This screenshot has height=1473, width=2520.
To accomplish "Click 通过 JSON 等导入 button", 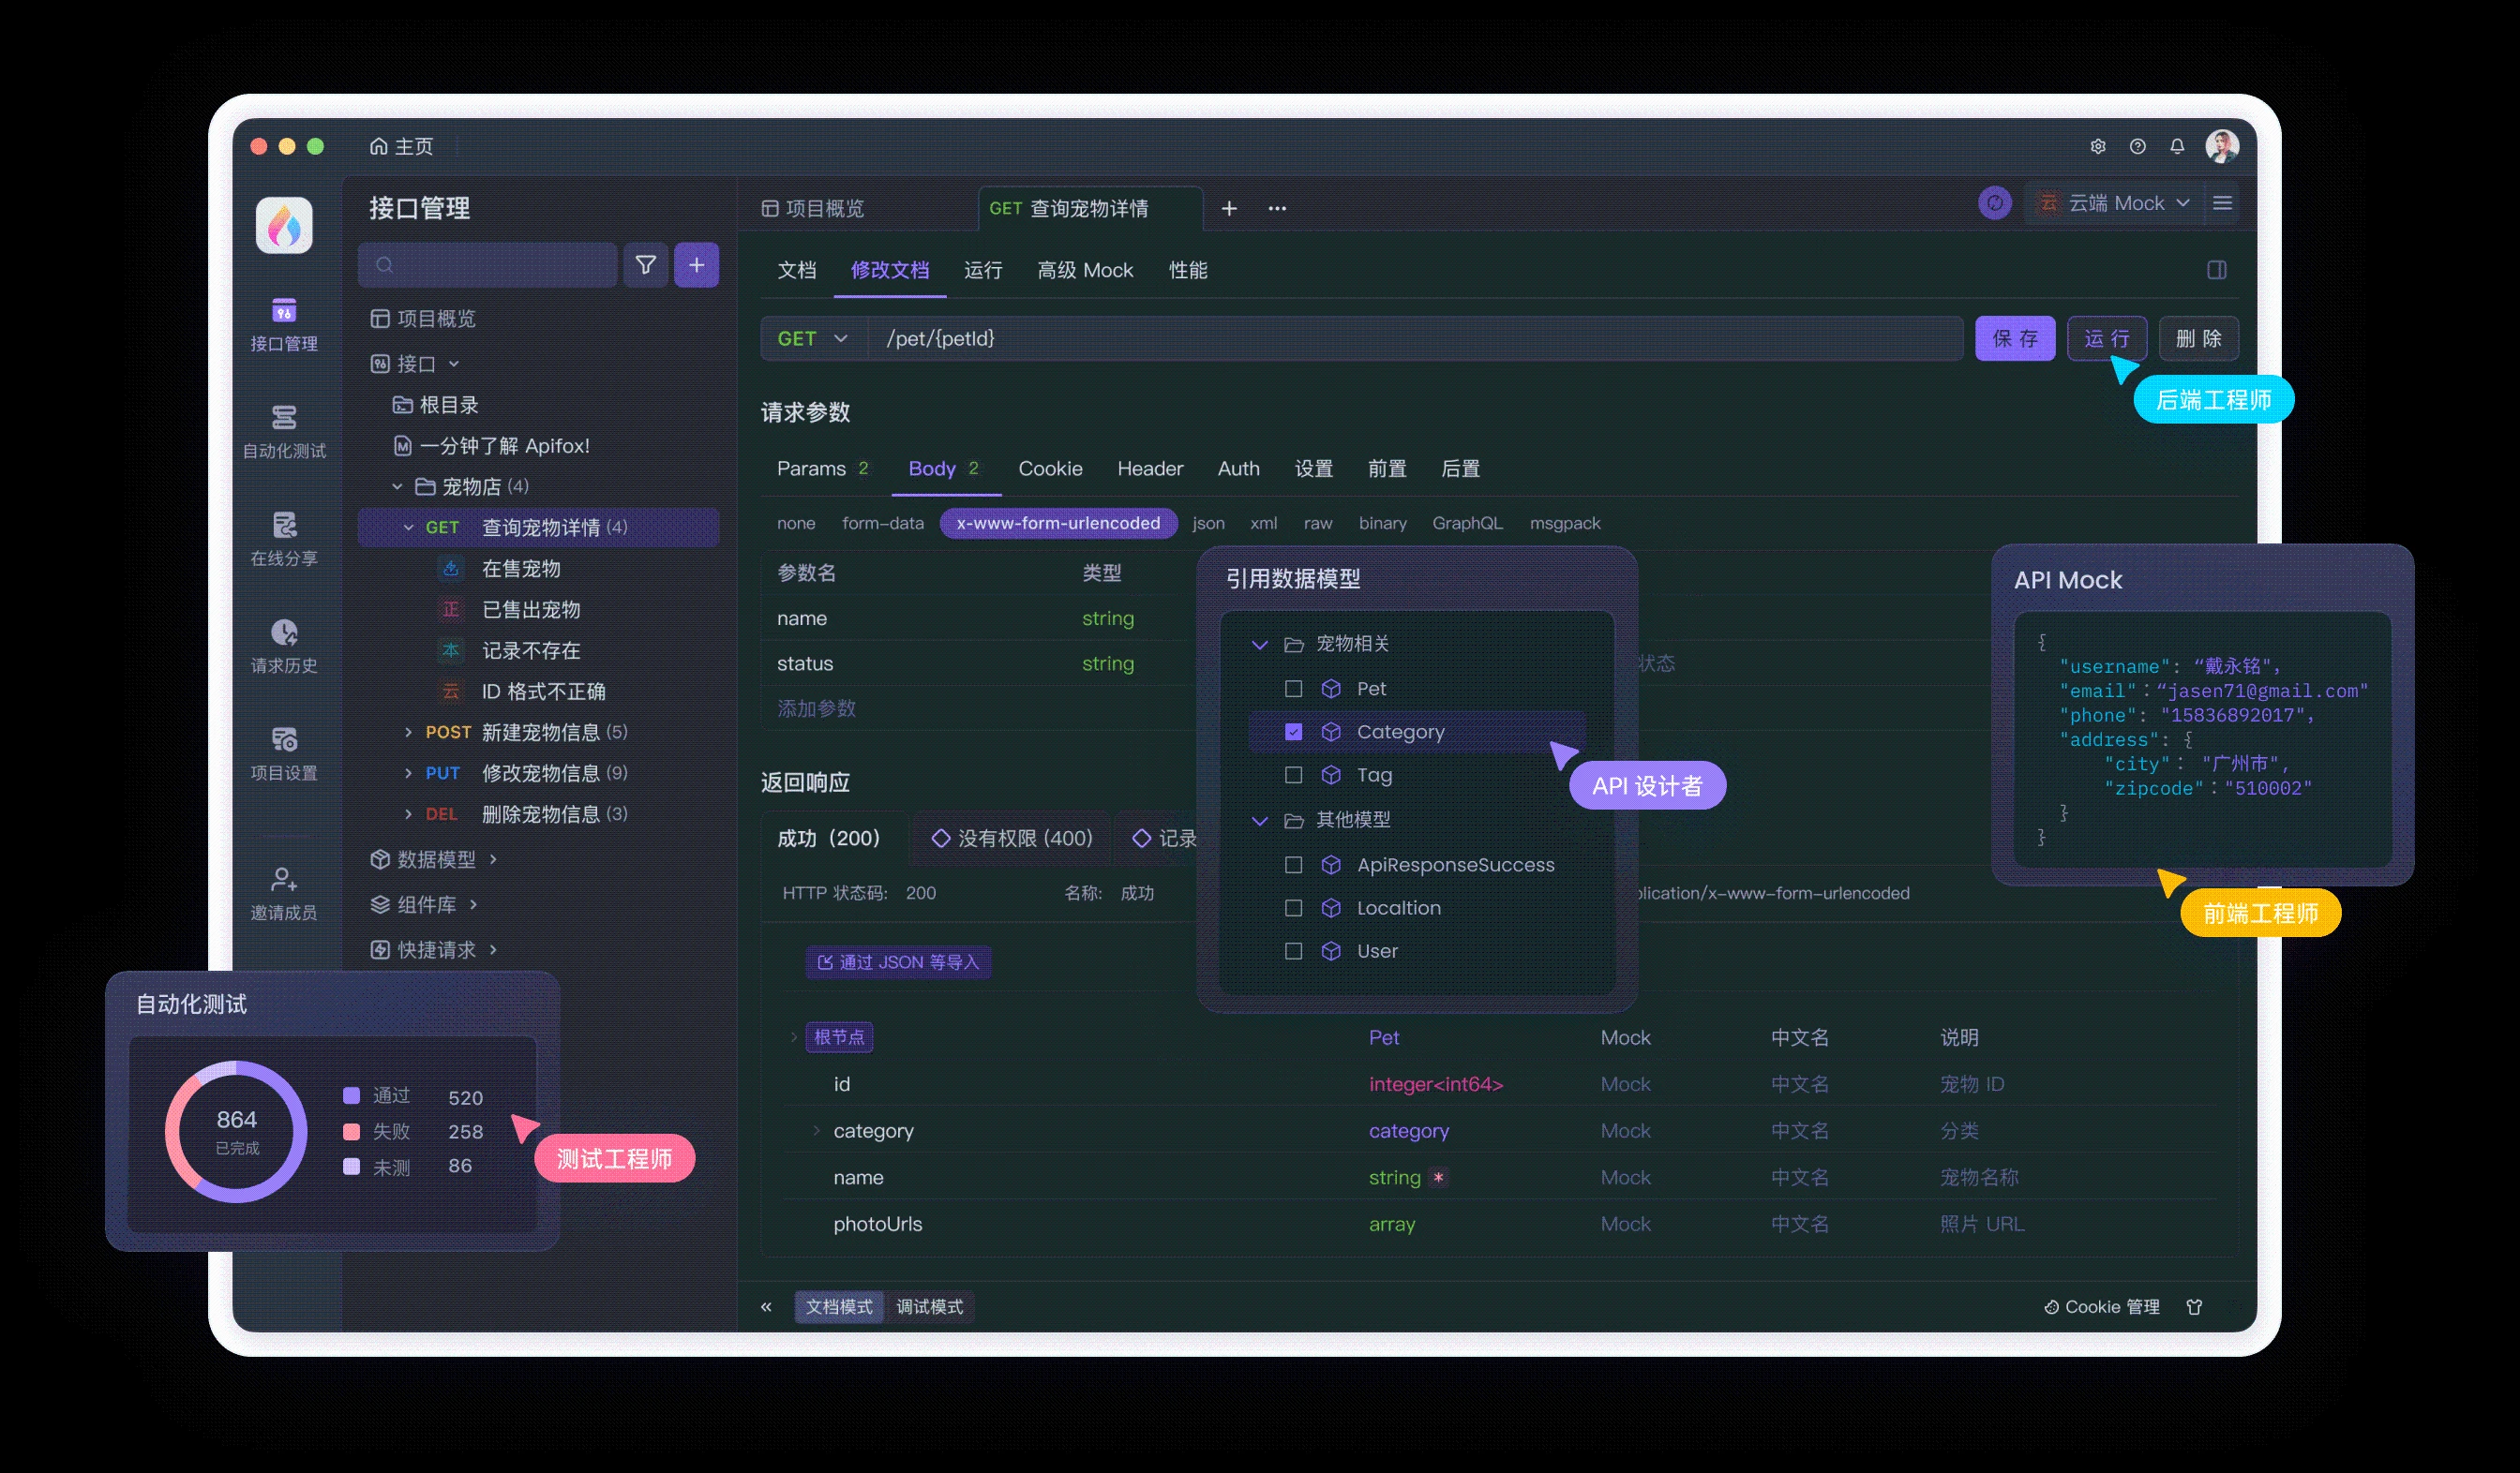I will click(898, 962).
